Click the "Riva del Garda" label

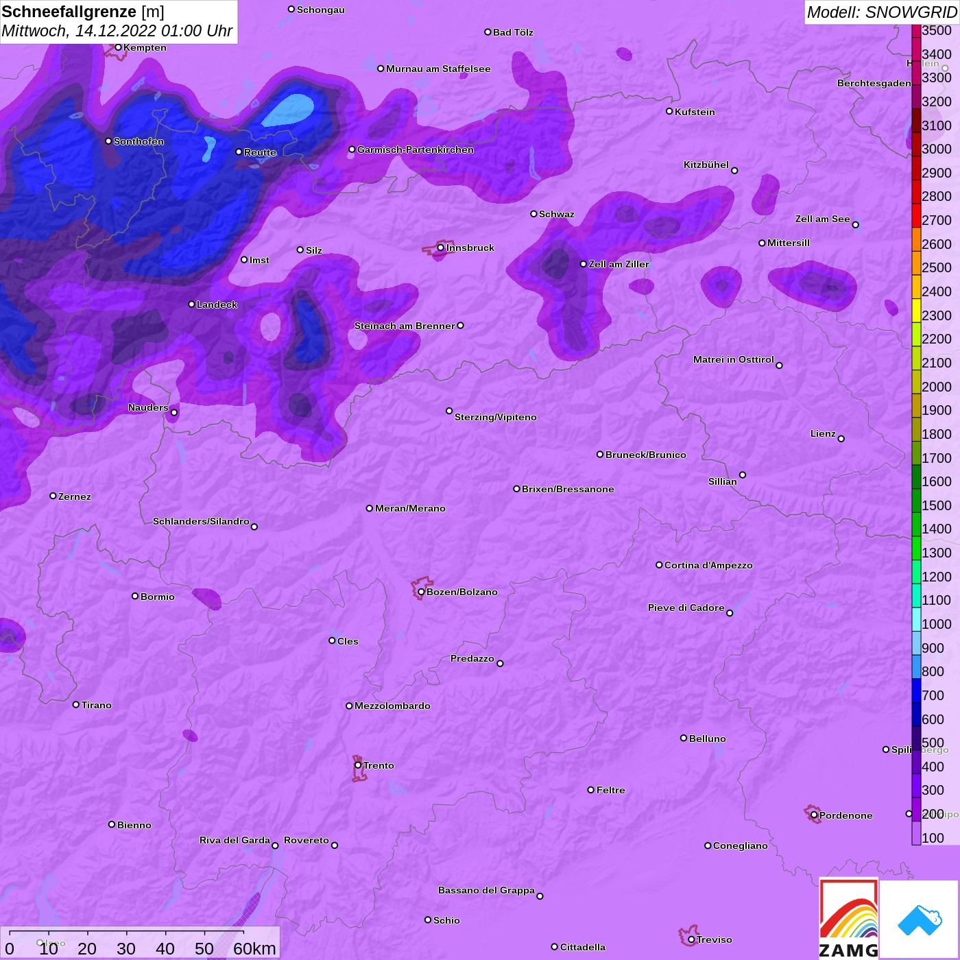pyautogui.click(x=235, y=840)
